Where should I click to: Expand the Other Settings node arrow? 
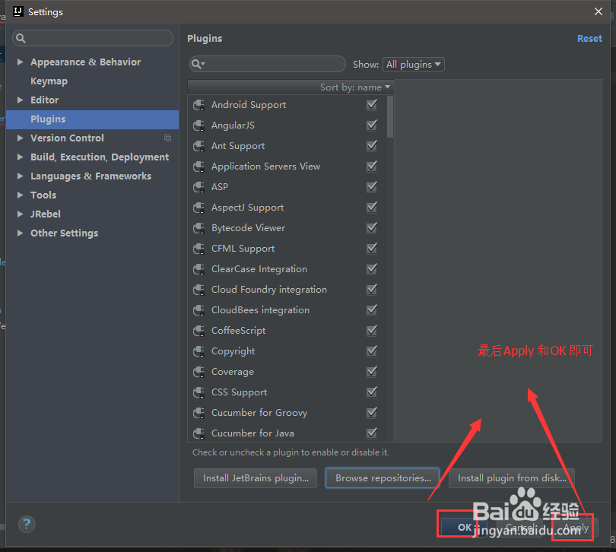click(x=20, y=233)
